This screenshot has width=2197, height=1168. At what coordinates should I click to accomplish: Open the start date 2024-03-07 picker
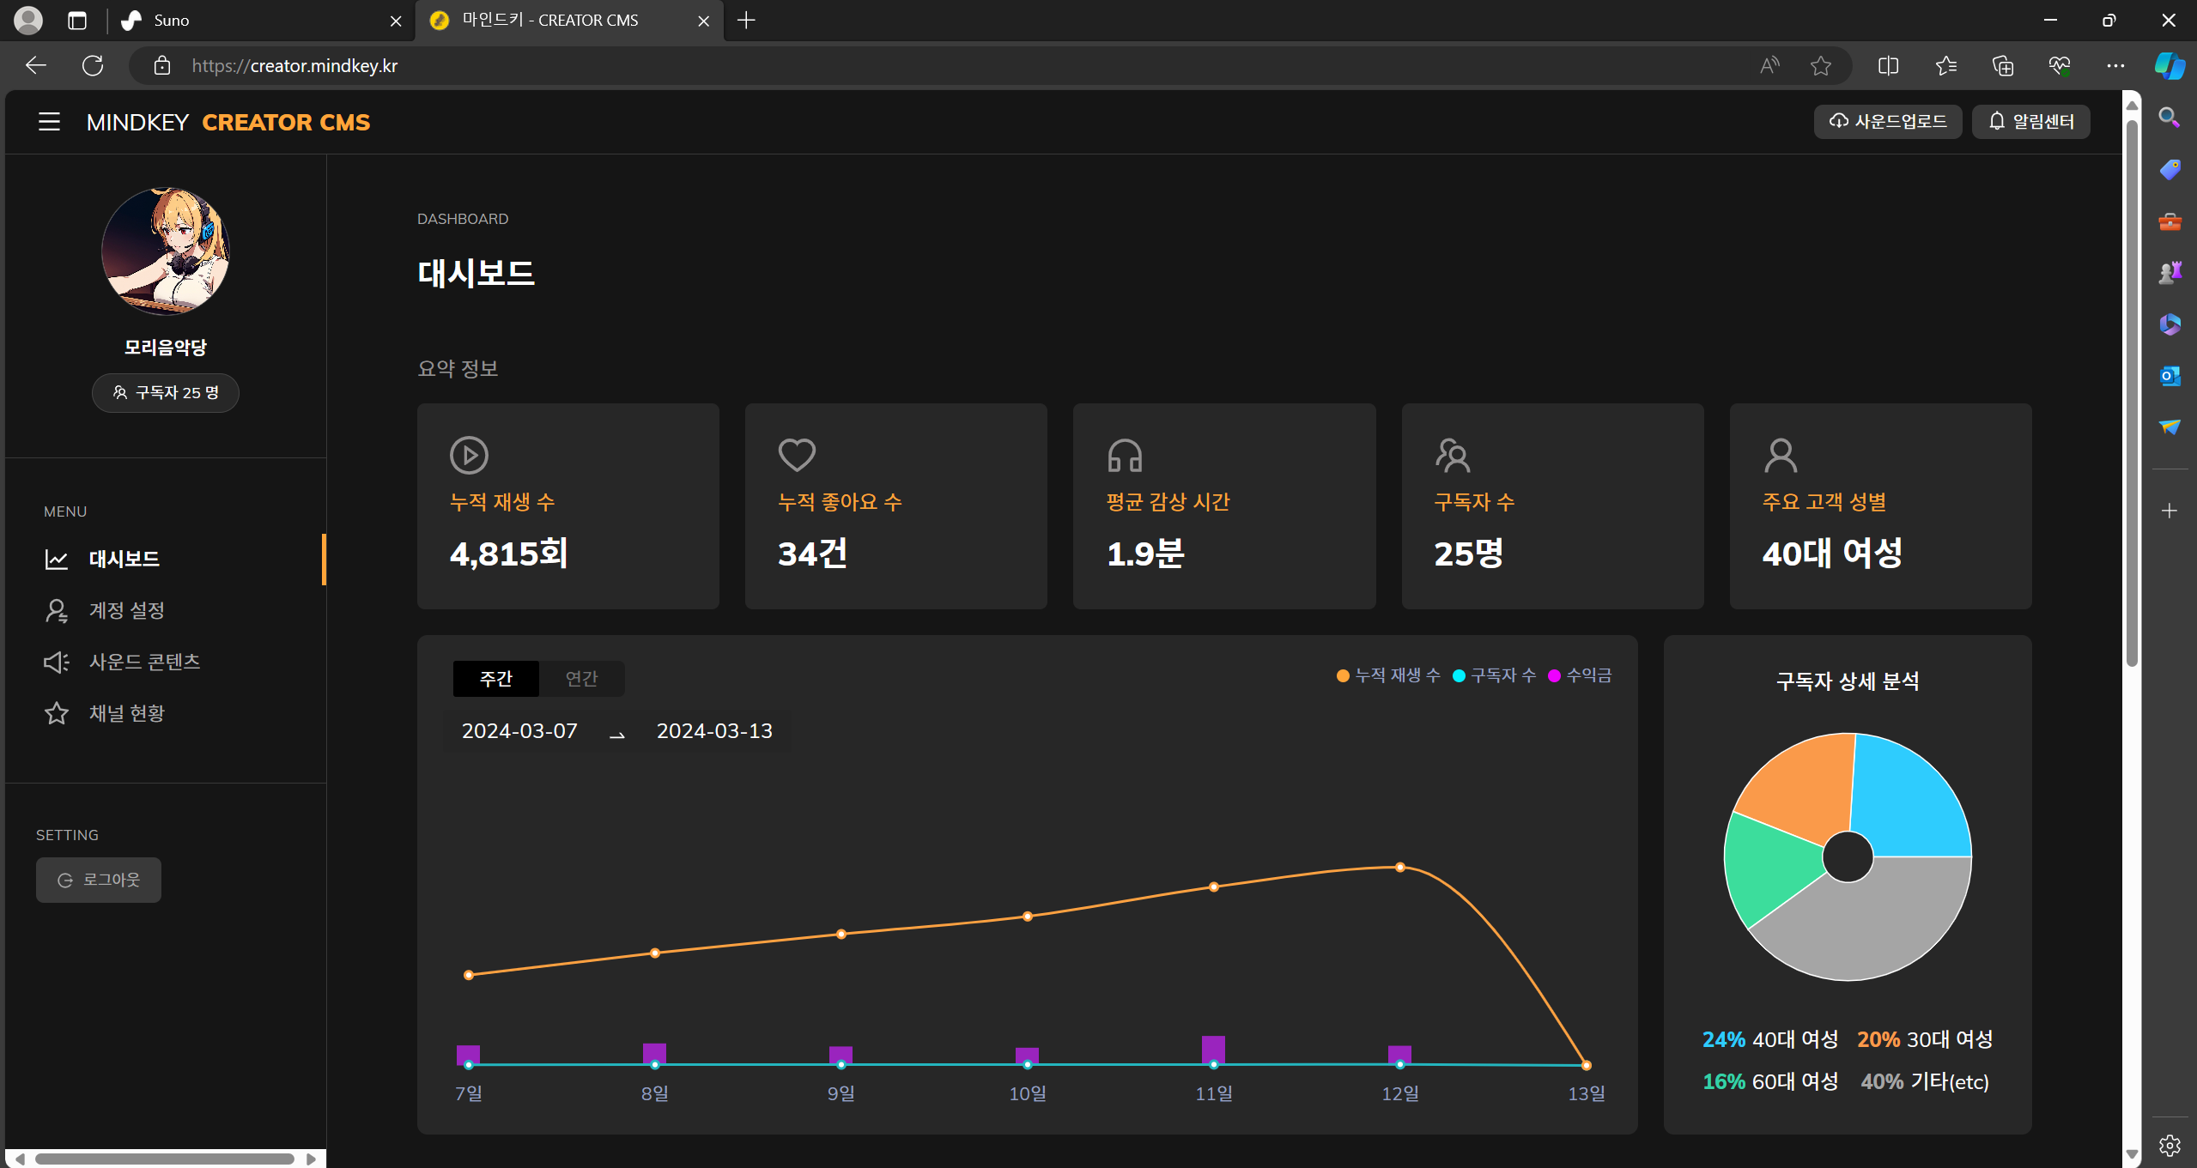coord(519,731)
